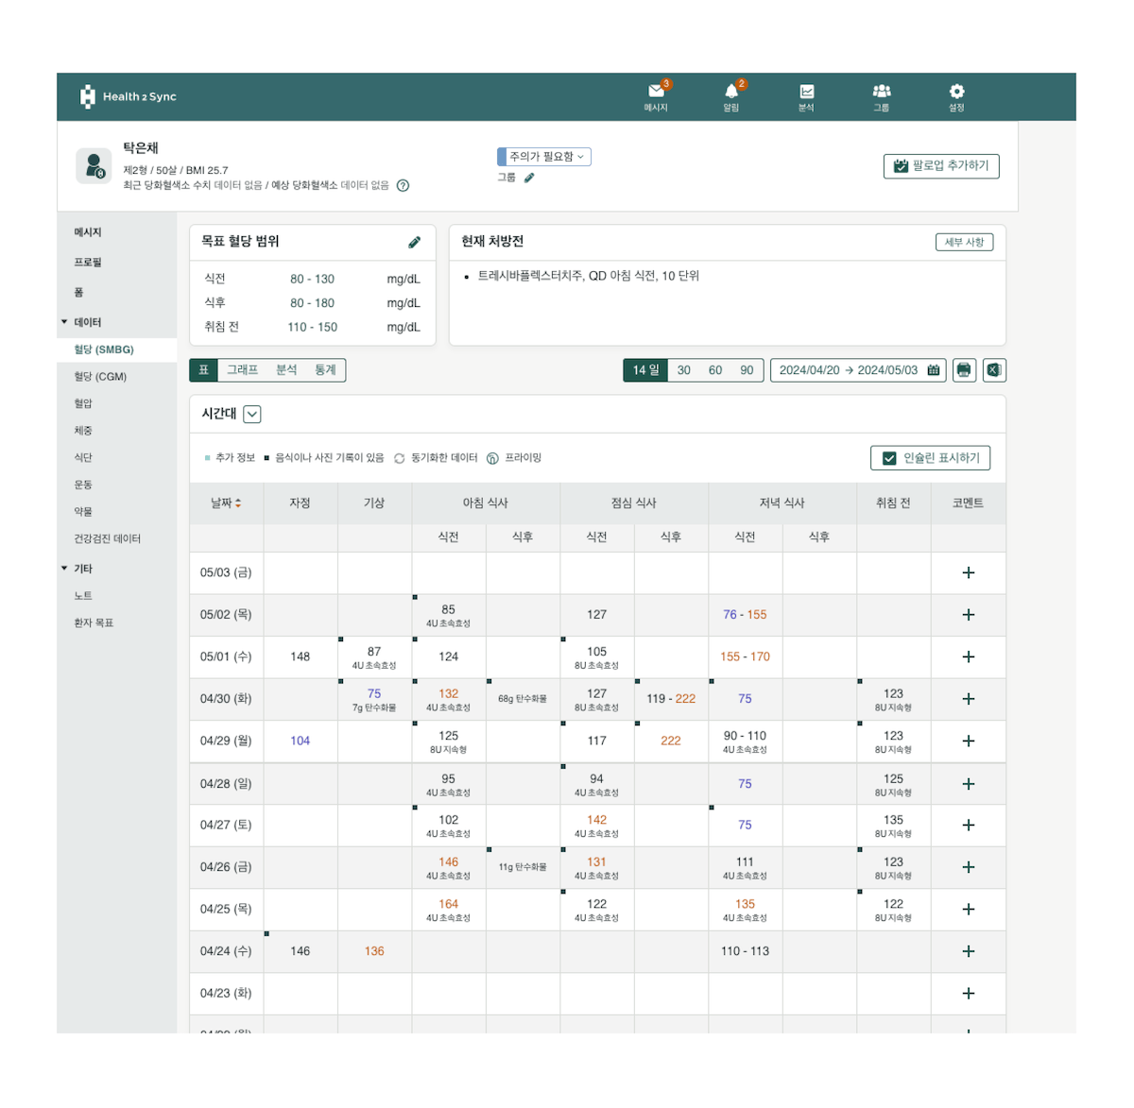This screenshot has height=1108, width=1134.
Task: Collapse the 데이터 sidebar section
Action: [x=64, y=322]
